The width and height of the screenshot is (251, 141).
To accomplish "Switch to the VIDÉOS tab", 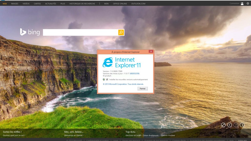I will coord(26,4).
